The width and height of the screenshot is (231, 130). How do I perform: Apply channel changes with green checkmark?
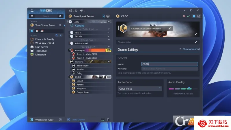188,16
